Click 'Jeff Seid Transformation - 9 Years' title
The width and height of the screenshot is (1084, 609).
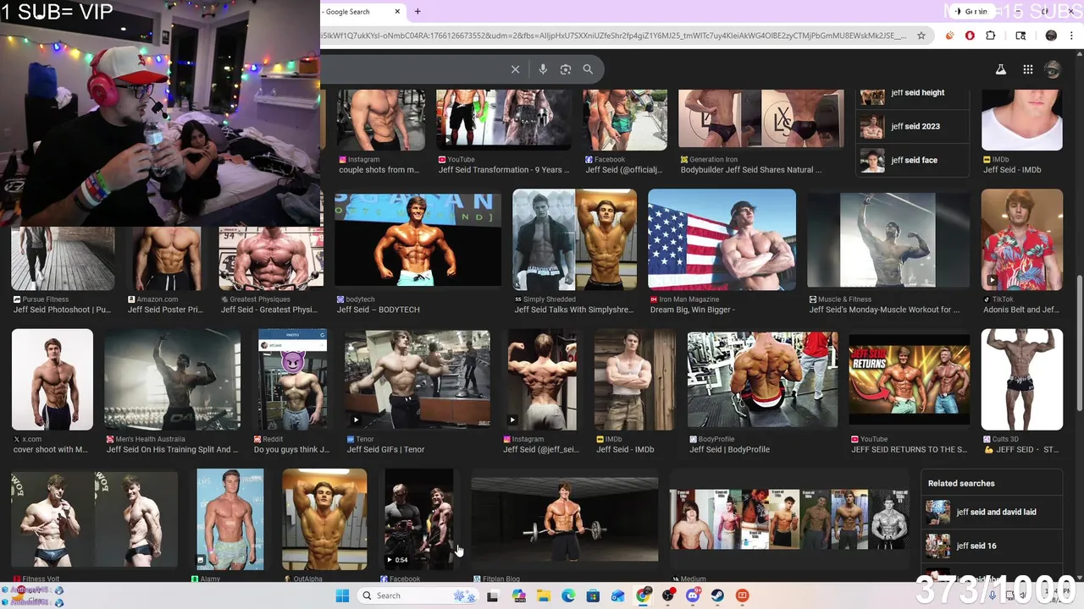click(504, 170)
